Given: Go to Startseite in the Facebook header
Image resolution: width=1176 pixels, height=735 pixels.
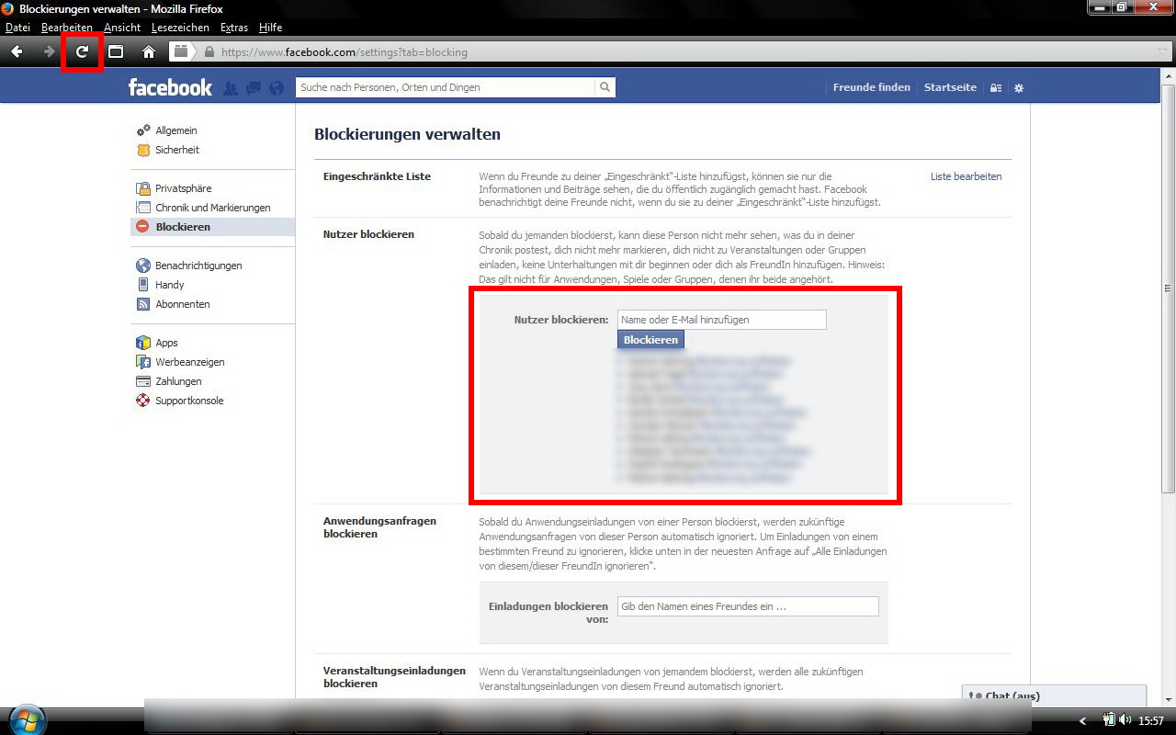Looking at the screenshot, I should click(x=950, y=87).
